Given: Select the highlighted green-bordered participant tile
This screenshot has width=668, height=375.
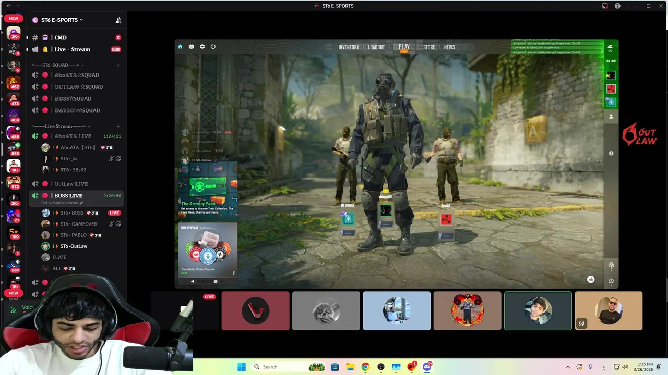Looking at the screenshot, I should [x=538, y=311].
